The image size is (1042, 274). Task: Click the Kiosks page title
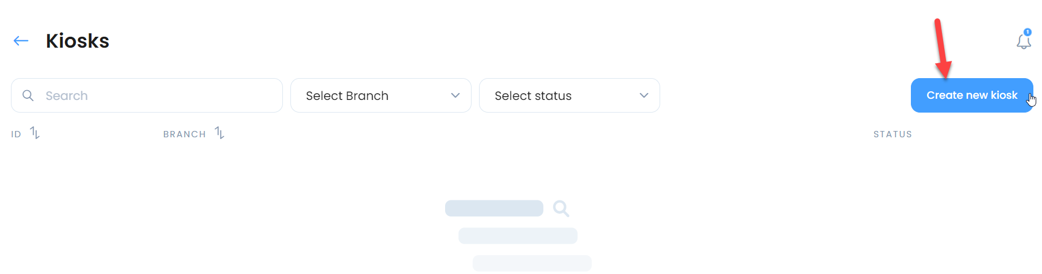coord(78,41)
